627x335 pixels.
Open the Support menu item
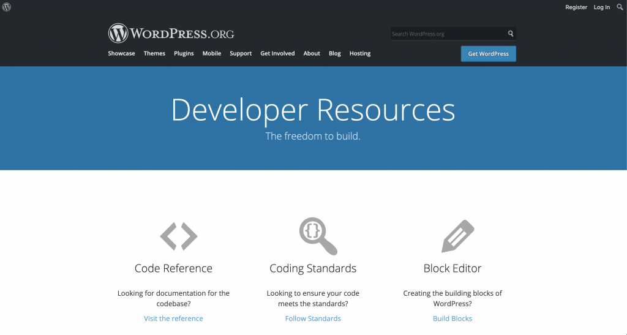coord(240,53)
